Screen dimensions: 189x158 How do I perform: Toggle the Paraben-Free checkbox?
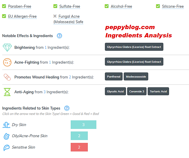pos(4,6)
